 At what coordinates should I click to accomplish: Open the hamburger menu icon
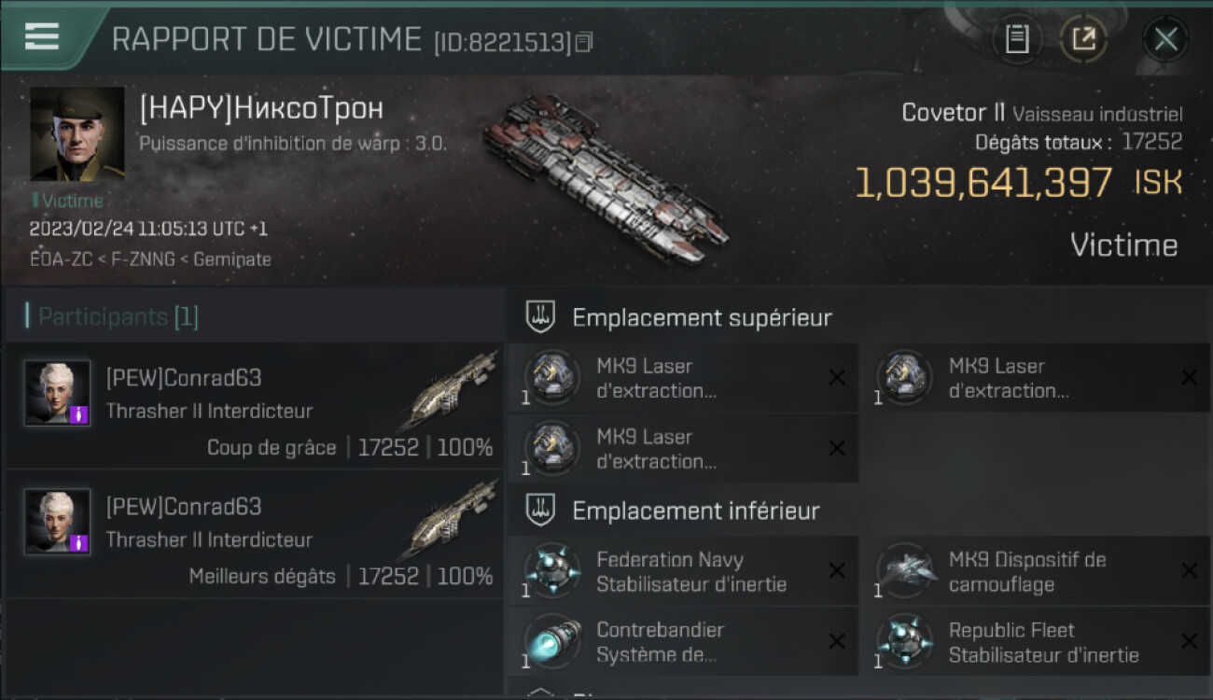coord(42,36)
